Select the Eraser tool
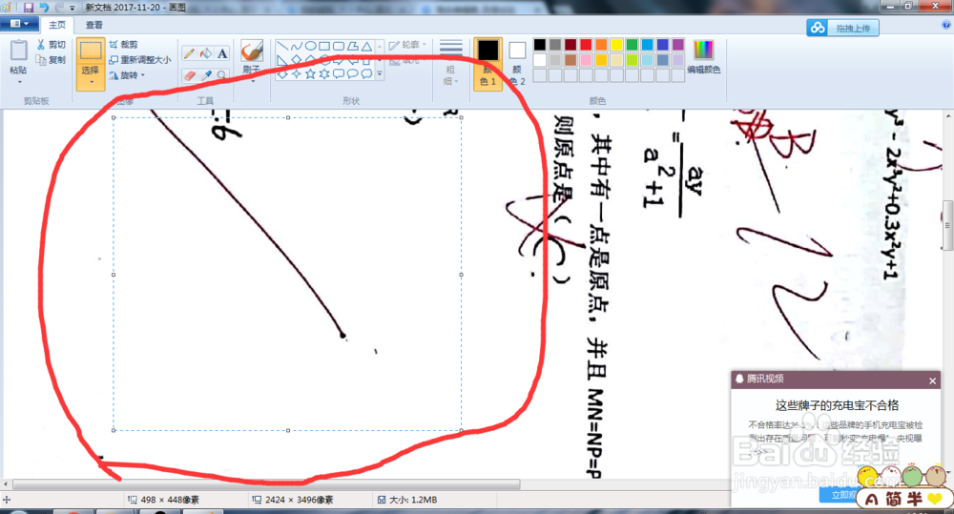954x514 pixels. tap(189, 75)
